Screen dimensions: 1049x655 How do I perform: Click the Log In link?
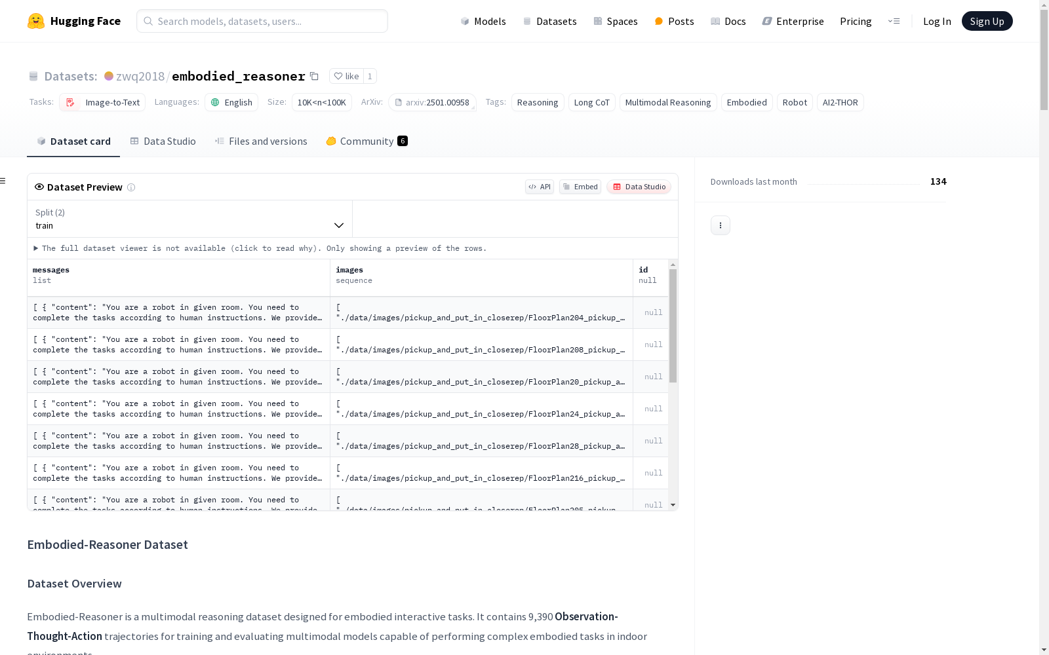pyautogui.click(x=937, y=21)
